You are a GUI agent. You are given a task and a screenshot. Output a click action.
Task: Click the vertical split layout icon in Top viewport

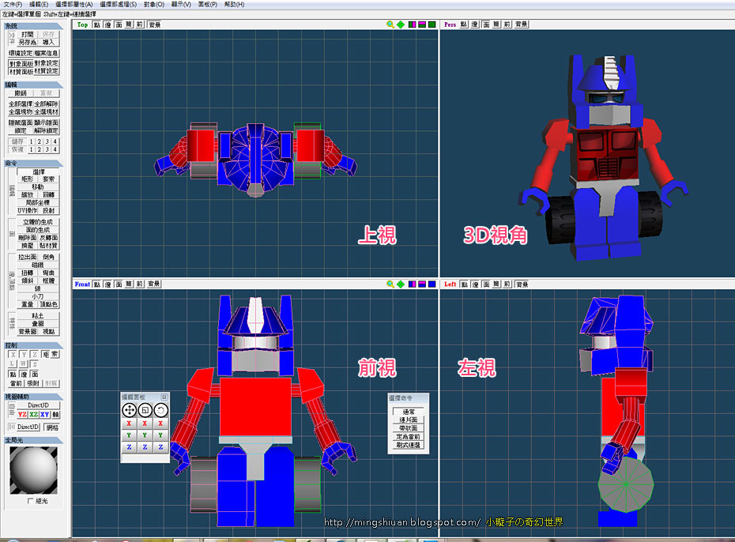tap(412, 24)
